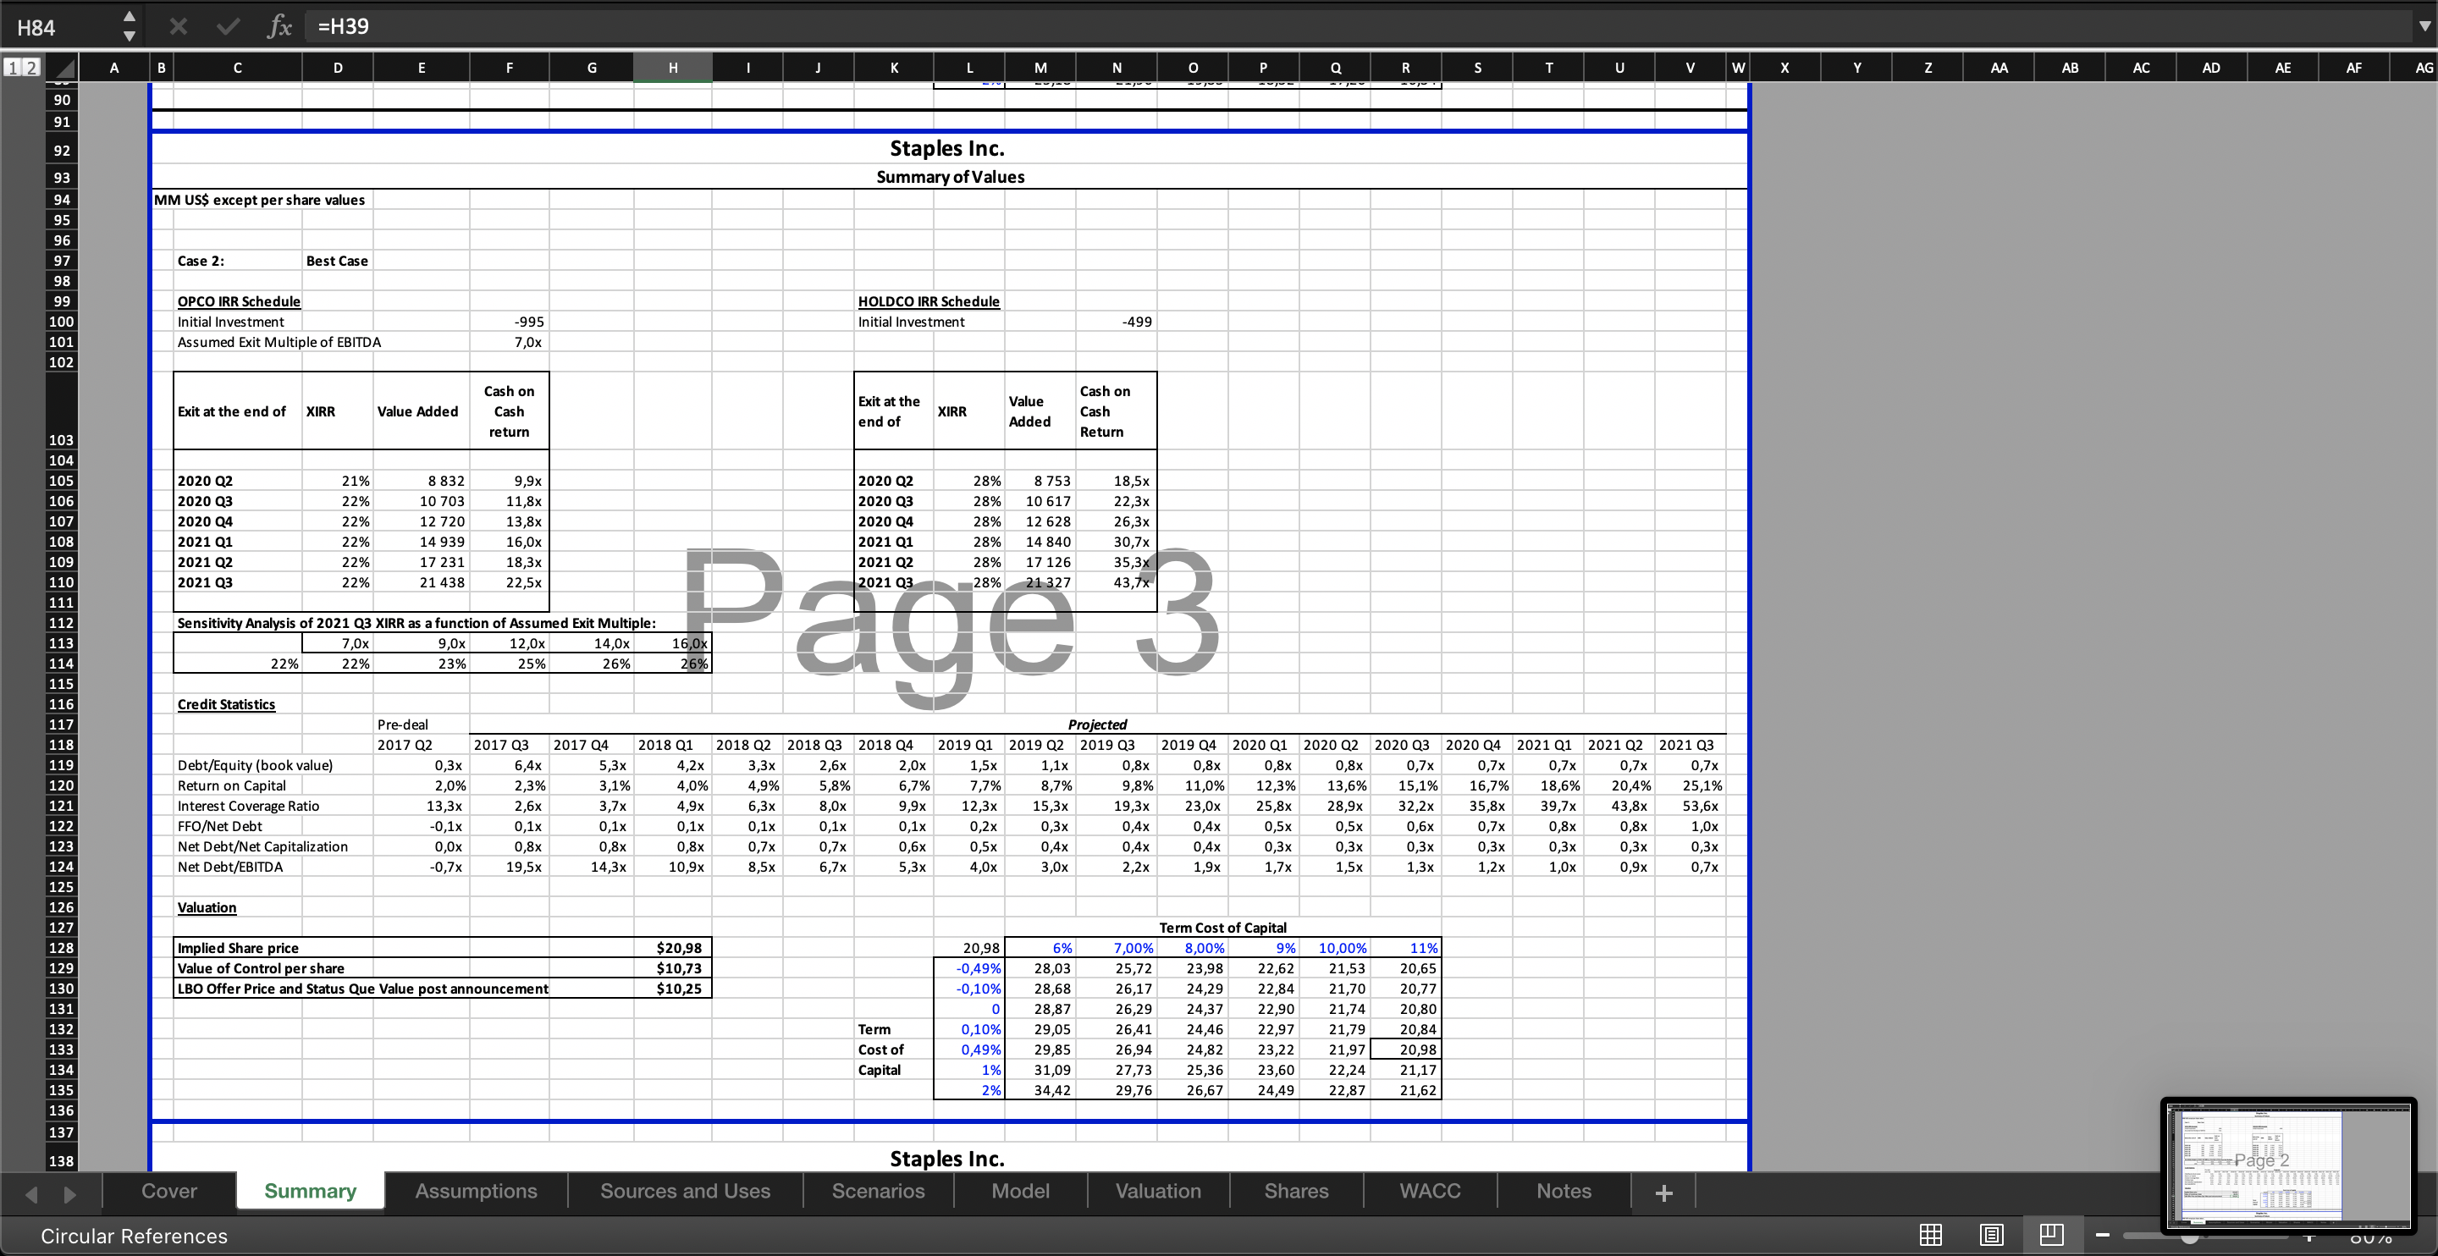Select OPCO 2021 Q3 value added 21 438
2438x1256 pixels.
tap(422, 582)
